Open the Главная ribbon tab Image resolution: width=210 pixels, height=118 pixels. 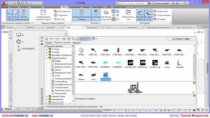pyautogui.click(x=14, y=7)
